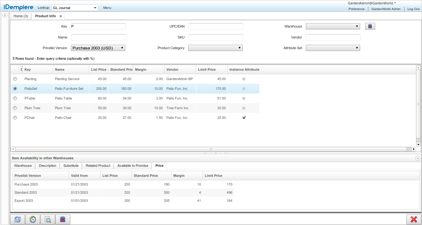Toggle the Instance Attribute checkbox for PChair

pos(244,118)
